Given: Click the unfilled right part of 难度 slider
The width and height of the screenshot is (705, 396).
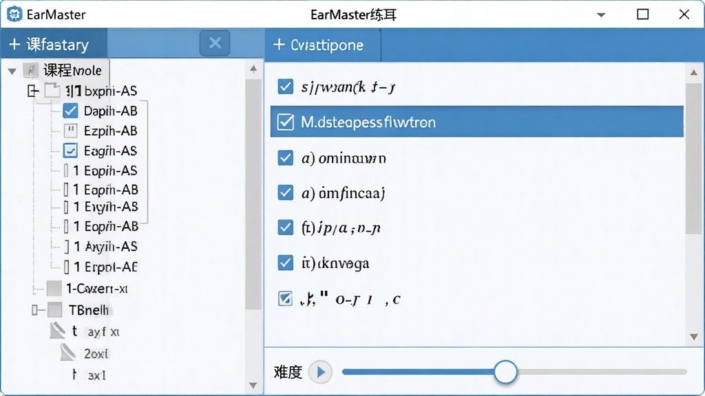Looking at the screenshot, I should click(602, 372).
